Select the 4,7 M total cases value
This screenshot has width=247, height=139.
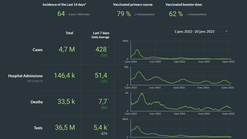click(x=67, y=49)
